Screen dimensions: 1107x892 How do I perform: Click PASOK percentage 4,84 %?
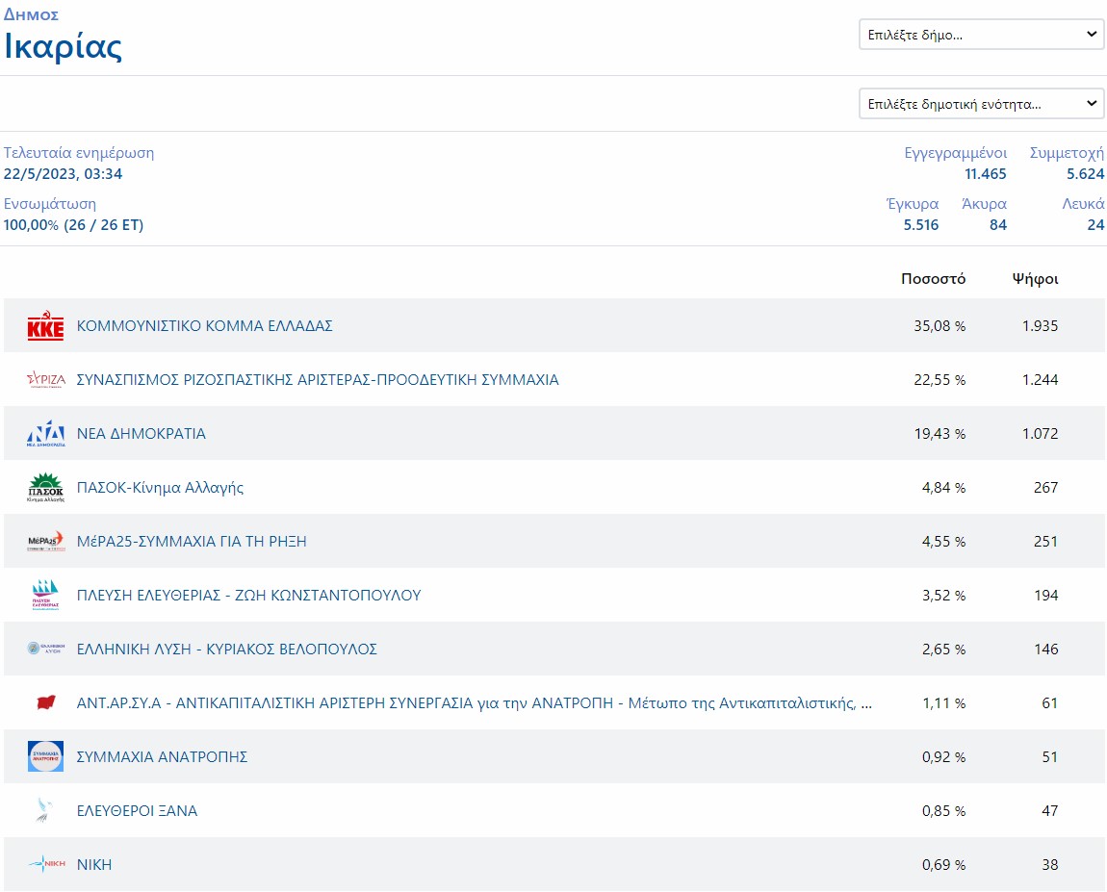[944, 488]
